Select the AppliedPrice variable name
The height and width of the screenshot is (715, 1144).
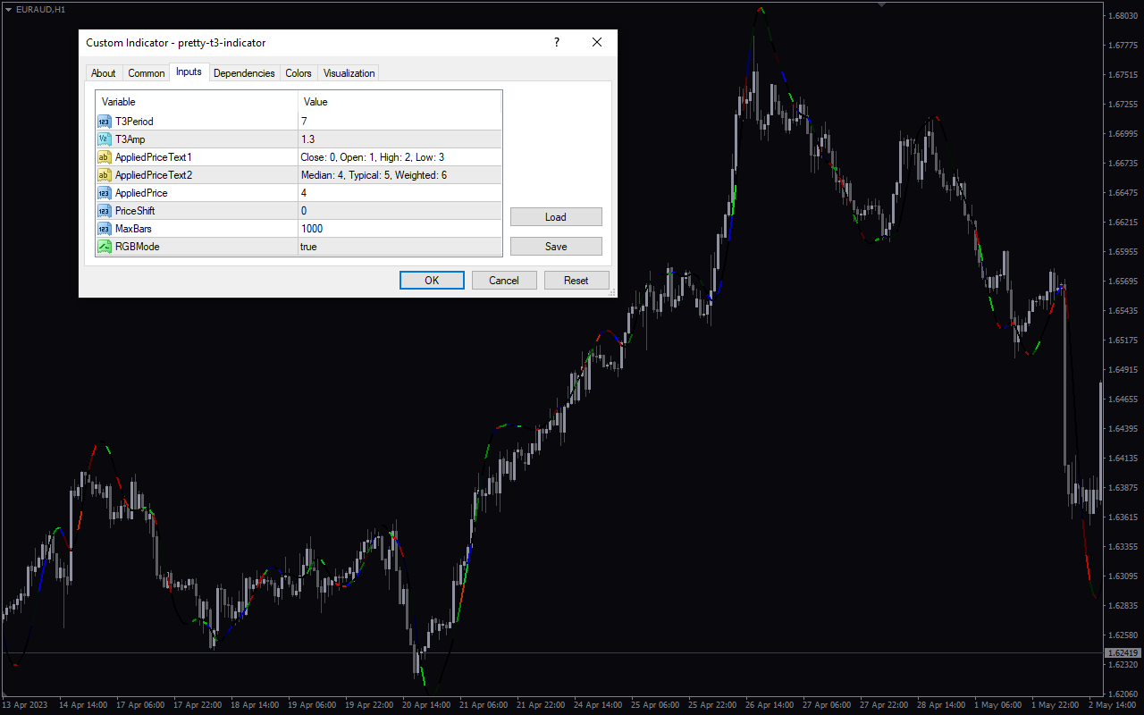141,193
